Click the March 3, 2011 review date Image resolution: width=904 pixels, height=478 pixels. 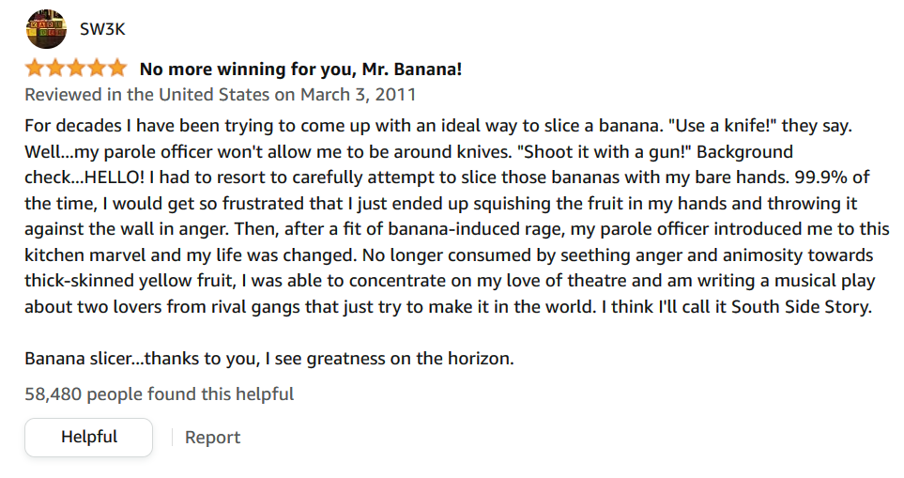[x=358, y=95]
